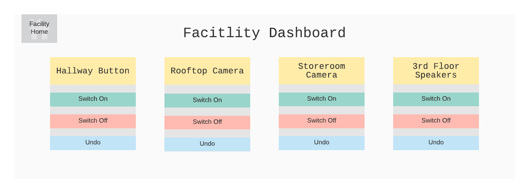Undo the 3rd Floor Speakers action
Screen dimensions: 529x193
(436, 143)
